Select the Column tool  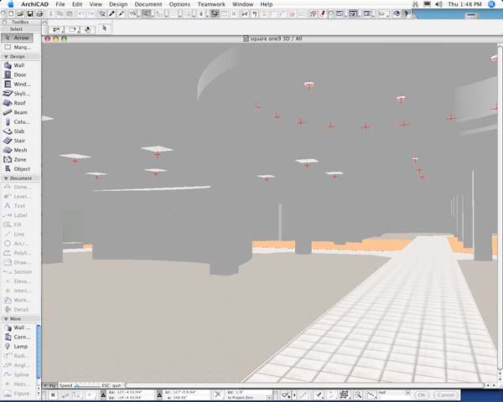click(x=18, y=121)
